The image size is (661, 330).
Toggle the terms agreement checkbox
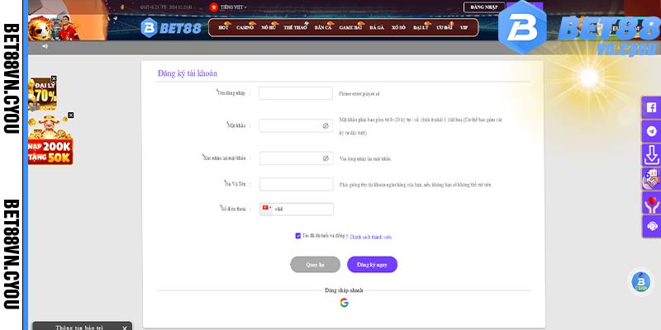[x=297, y=236]
